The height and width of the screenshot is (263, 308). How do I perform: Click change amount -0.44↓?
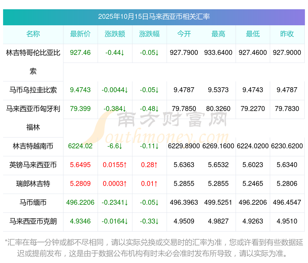[x=115, y=53]
